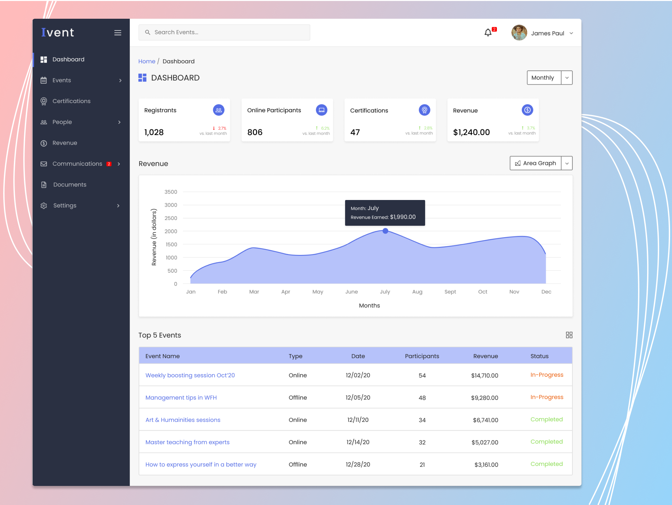Select the July data point on revenue chart
This screenshot has height=505, width=672.
(x=385, y=231)
